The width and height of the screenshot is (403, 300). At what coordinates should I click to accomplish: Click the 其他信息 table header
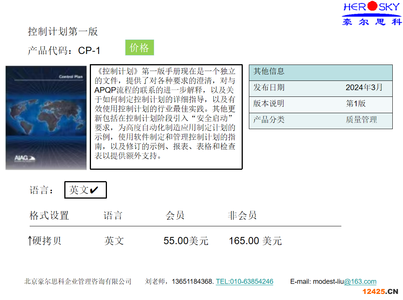coord(320,73)
